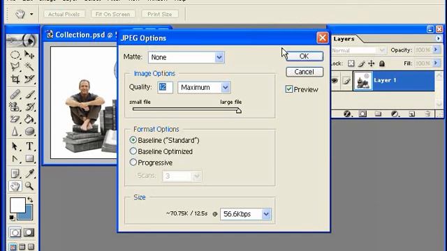This screenshot has height=251, width=447.
Task: Toggle lock position for layer
Action: (x=371, y=63)
